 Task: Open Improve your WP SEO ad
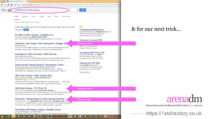click(90, 63)
